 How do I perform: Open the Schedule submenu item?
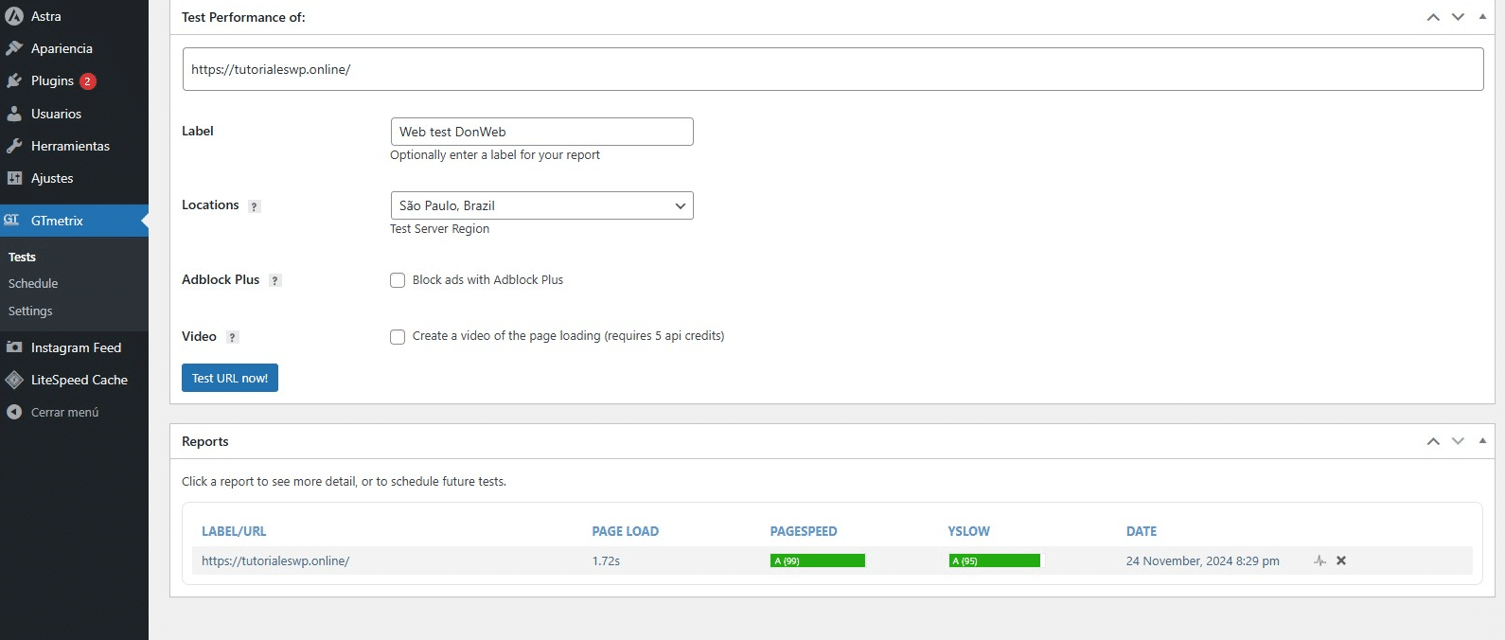point(33,283)
